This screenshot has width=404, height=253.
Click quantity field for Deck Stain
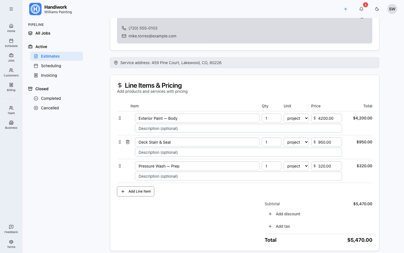coord(272,142)
